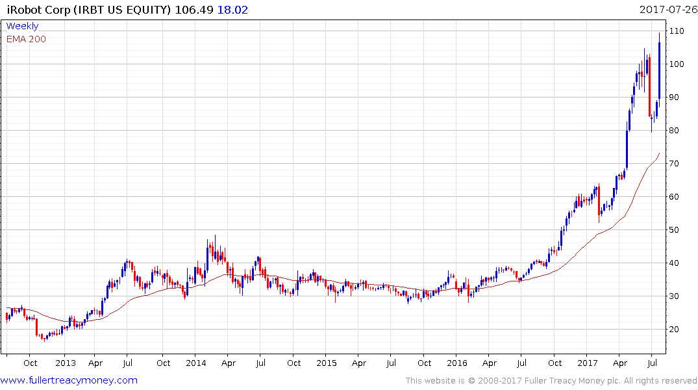Click the 40 price axis label
Image resolution: width=698 pixels, height=390 pixels.
pyautogui.click(x=674, y=263)
